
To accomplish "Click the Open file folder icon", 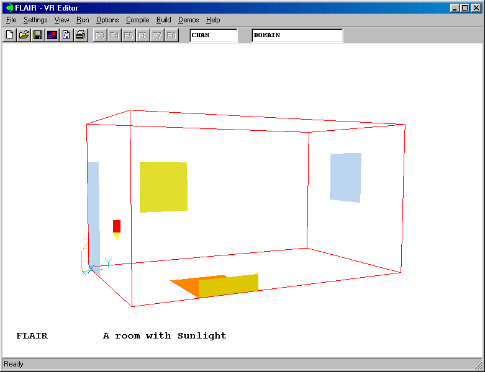I will (x=24, y=35).
